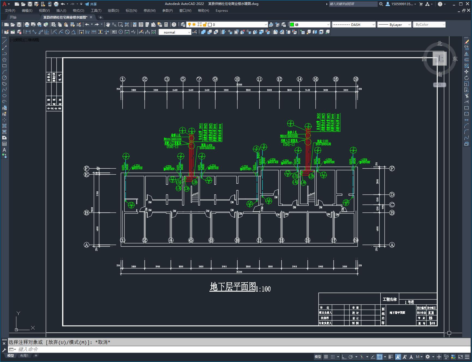Open the 标注(N) menu
472x362 pixels.
point(131,10)
